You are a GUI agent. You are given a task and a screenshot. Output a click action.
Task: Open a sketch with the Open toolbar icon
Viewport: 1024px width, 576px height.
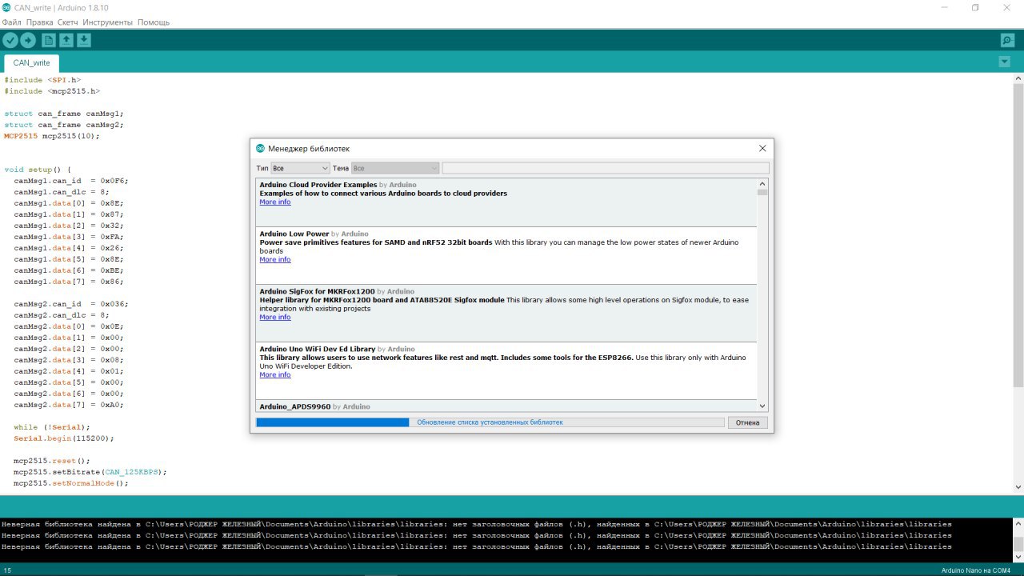point(66,40)
